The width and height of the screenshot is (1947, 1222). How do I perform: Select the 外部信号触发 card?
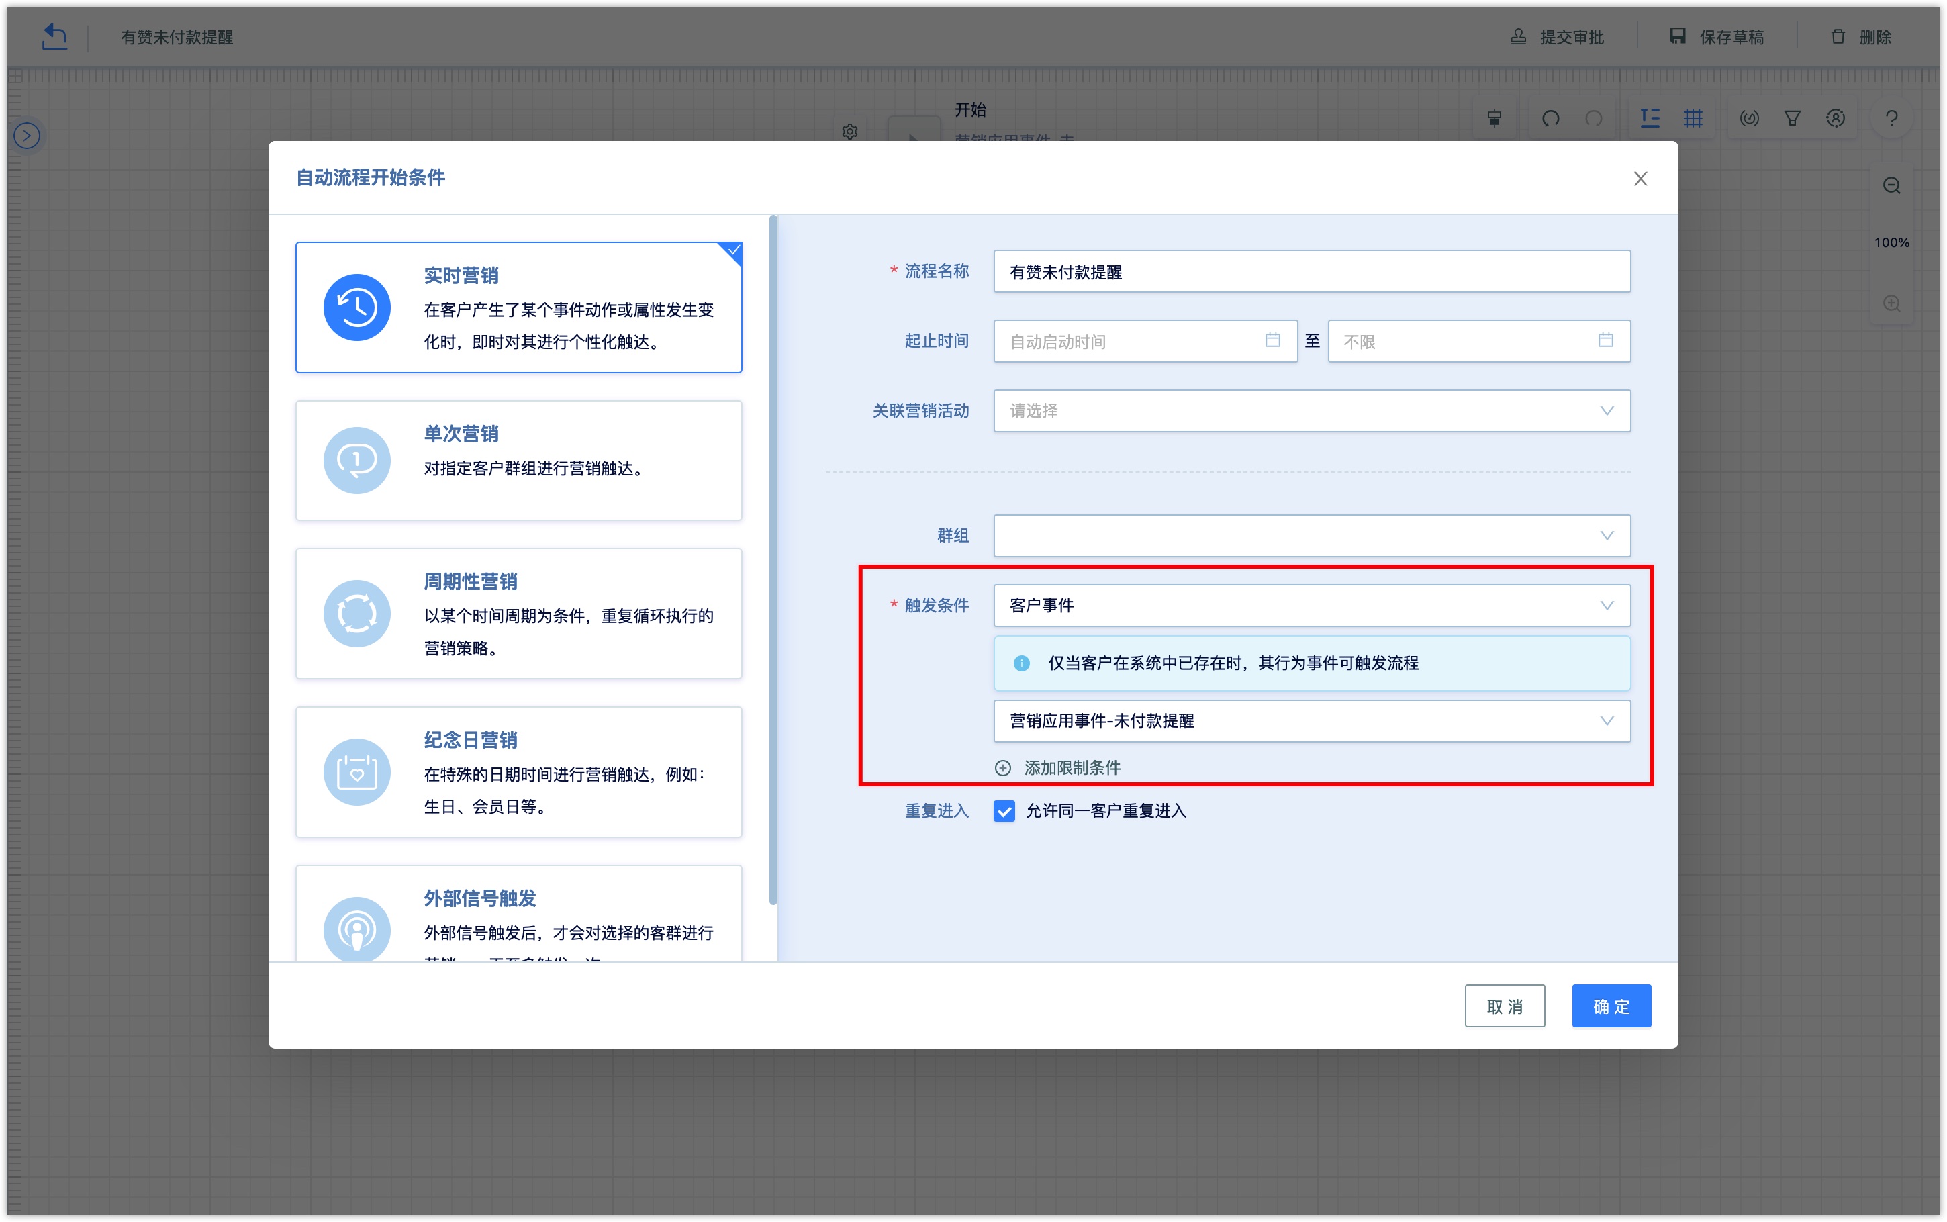click(519, 914)
